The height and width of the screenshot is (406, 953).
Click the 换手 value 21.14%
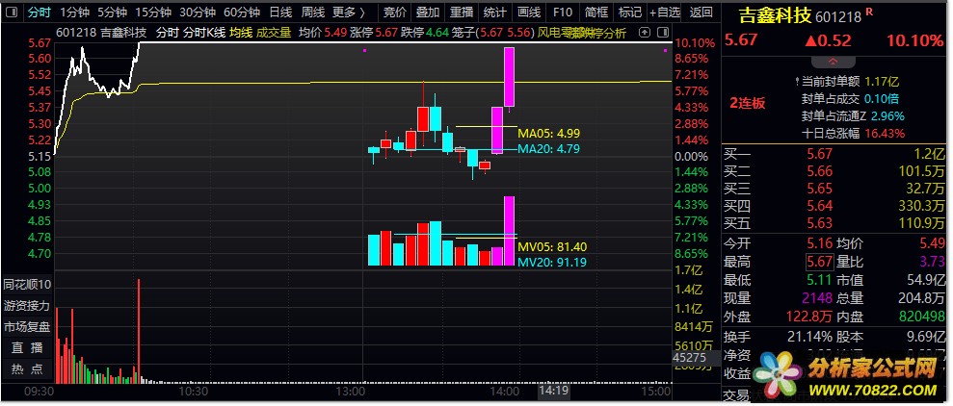point(810,337)
